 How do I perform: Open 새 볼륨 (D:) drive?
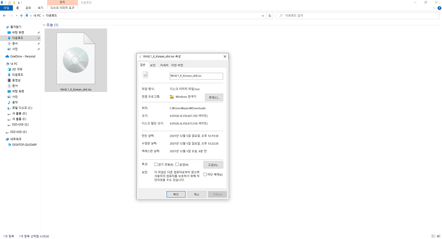pyautogui.click(x=19, y=114)
